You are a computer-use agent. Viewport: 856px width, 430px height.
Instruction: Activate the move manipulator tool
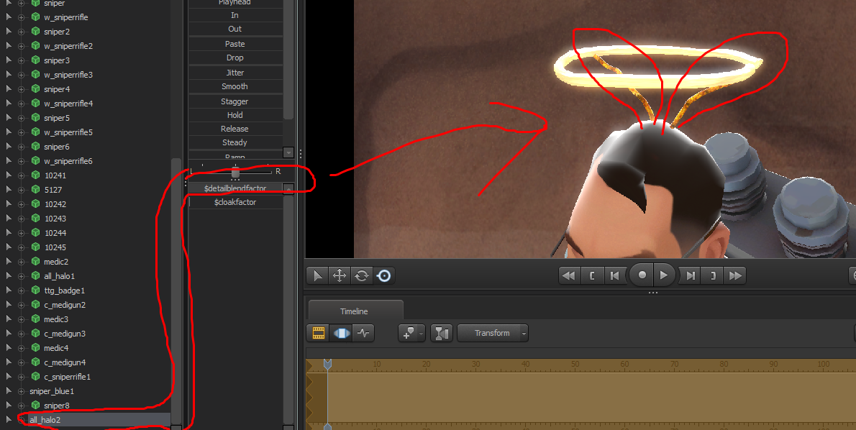click(x=340, y=275)
